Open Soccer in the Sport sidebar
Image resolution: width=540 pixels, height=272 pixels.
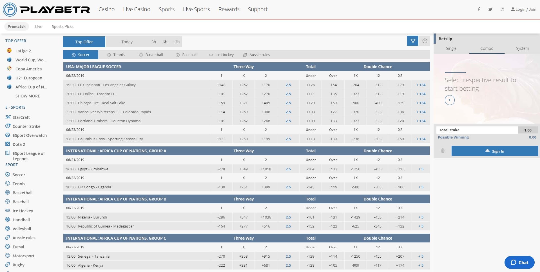tap(15, 175)
